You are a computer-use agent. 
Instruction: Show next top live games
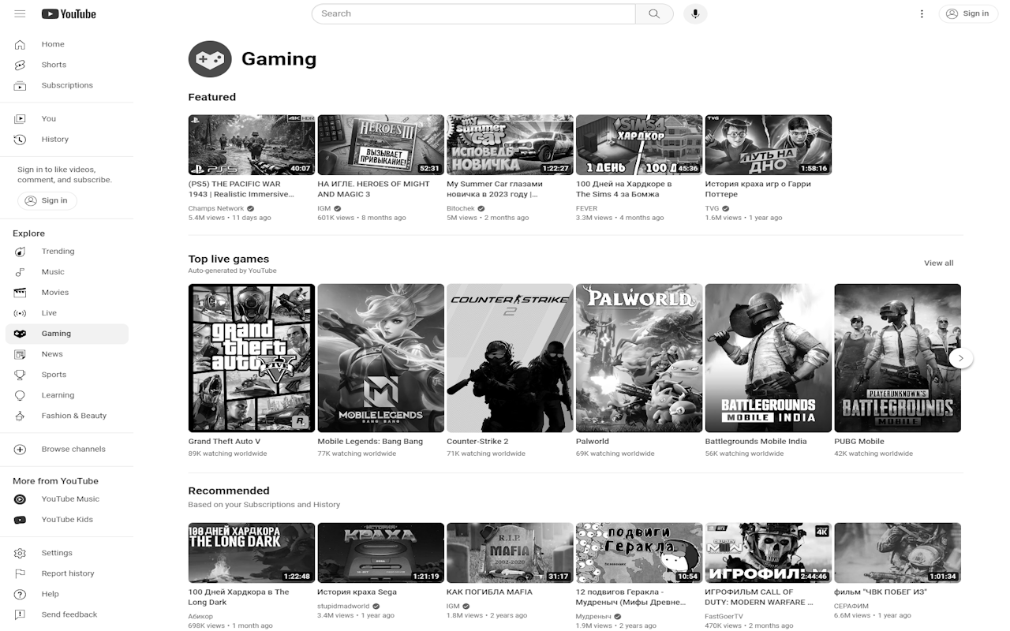pyautogui.click(x=960, y=358)
